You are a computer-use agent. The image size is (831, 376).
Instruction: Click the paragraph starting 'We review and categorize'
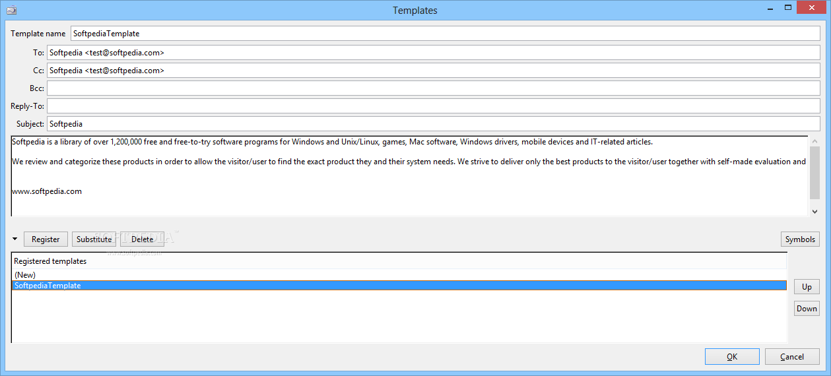[x=409, y=162]
